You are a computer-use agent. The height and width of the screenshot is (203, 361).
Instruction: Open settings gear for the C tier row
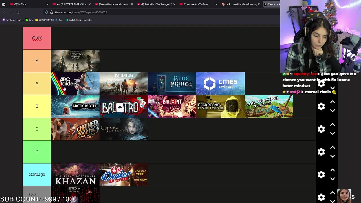click(x=321, y=129)
